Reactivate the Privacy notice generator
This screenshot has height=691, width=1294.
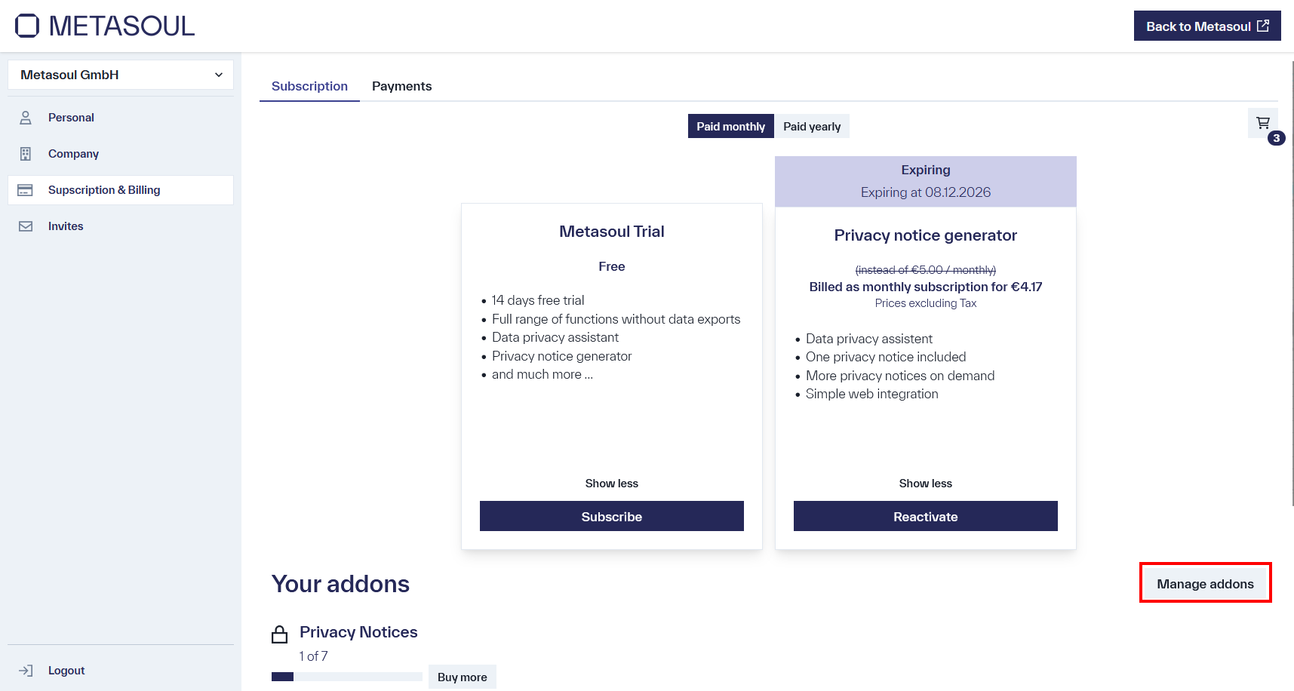tap(925, 516)
